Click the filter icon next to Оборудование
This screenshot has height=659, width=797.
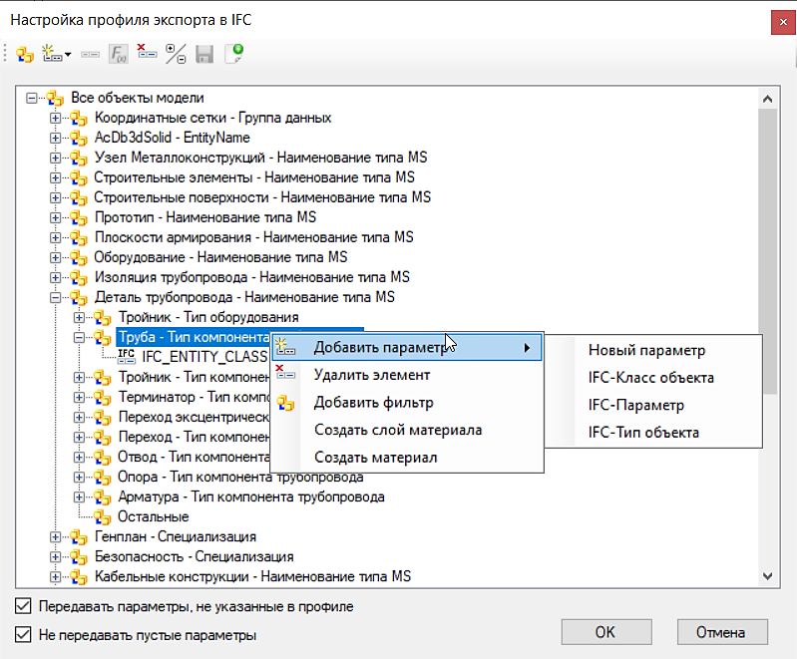click(79, 257)
